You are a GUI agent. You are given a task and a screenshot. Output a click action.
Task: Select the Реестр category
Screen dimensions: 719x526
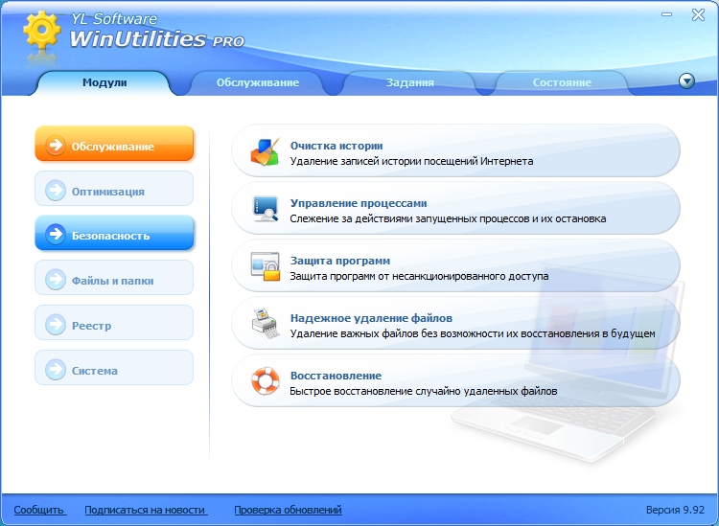click(x=114, y=323)
